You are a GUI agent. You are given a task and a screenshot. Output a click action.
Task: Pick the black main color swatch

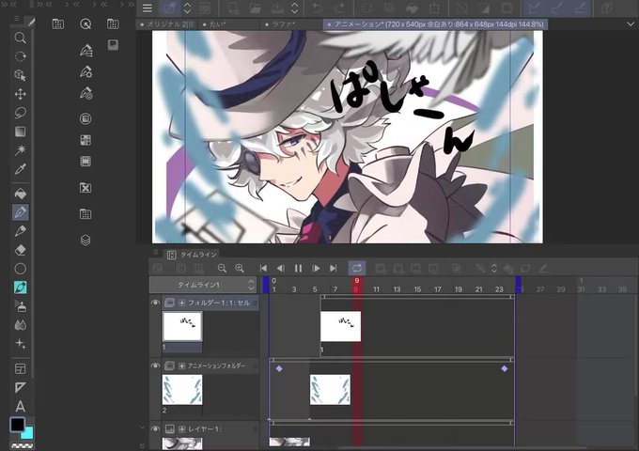[x=17, y=424]
